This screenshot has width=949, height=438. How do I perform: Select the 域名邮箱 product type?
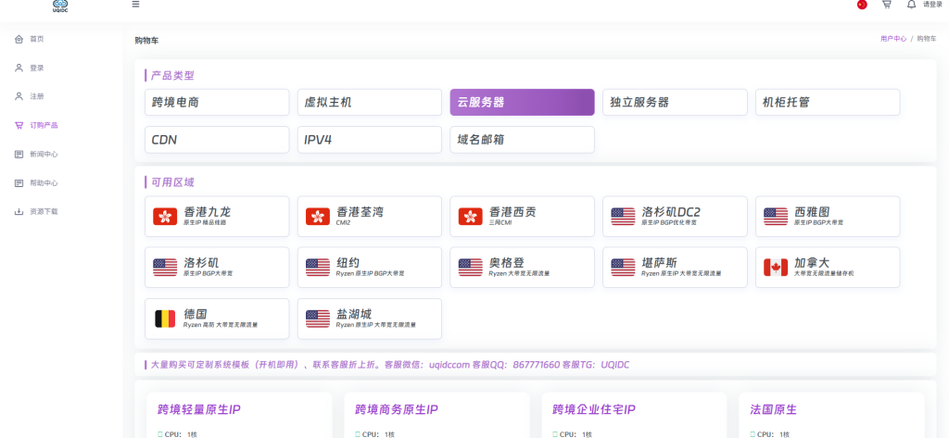pyautogui.click(x=523, y=140)
